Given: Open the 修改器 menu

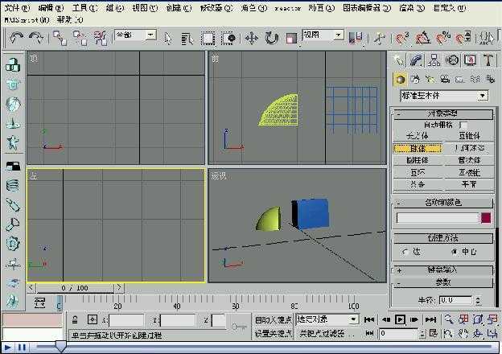Looking at the screenshot, I should tap(216, 8).
